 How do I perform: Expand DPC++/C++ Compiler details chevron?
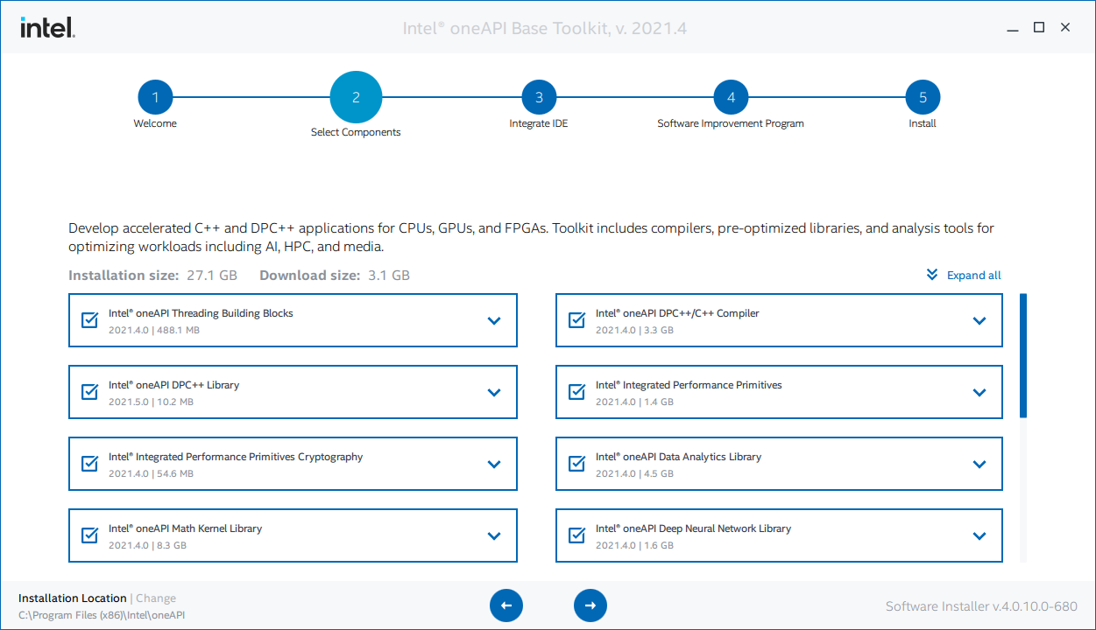tap(979, 321)
